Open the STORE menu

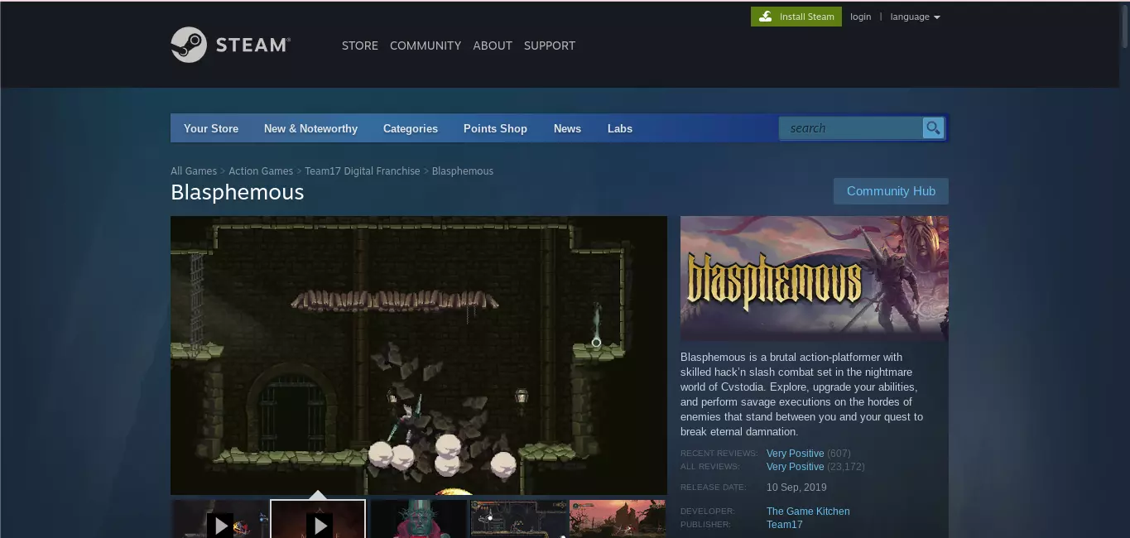pyautogui.click(x=360, y=46)
